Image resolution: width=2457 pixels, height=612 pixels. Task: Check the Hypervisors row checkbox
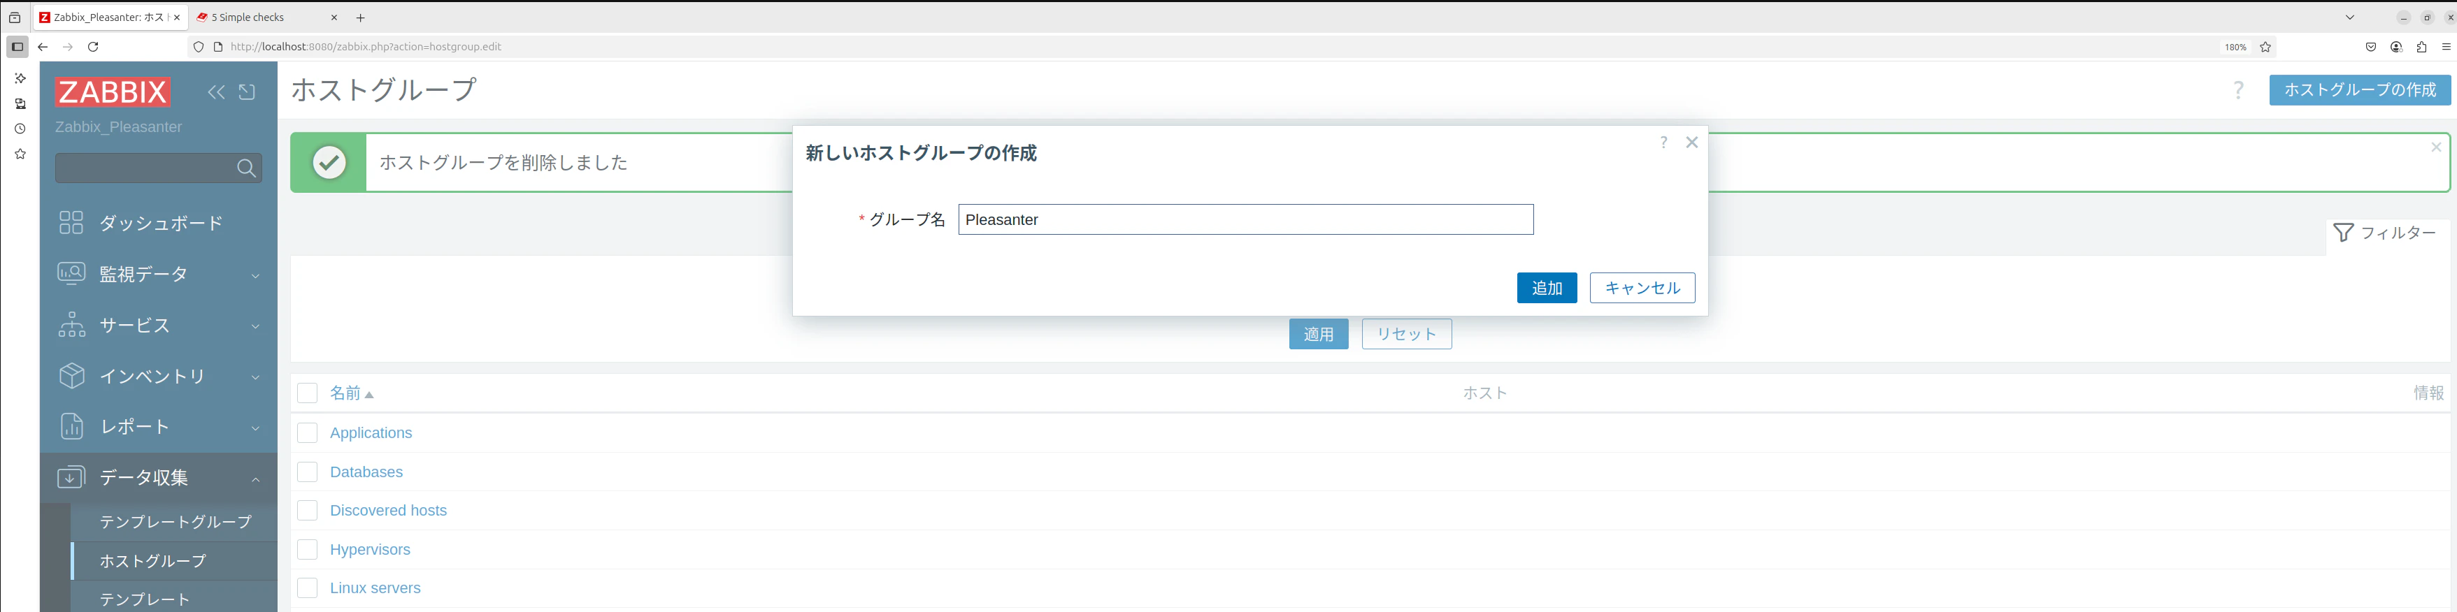point(307,549)
